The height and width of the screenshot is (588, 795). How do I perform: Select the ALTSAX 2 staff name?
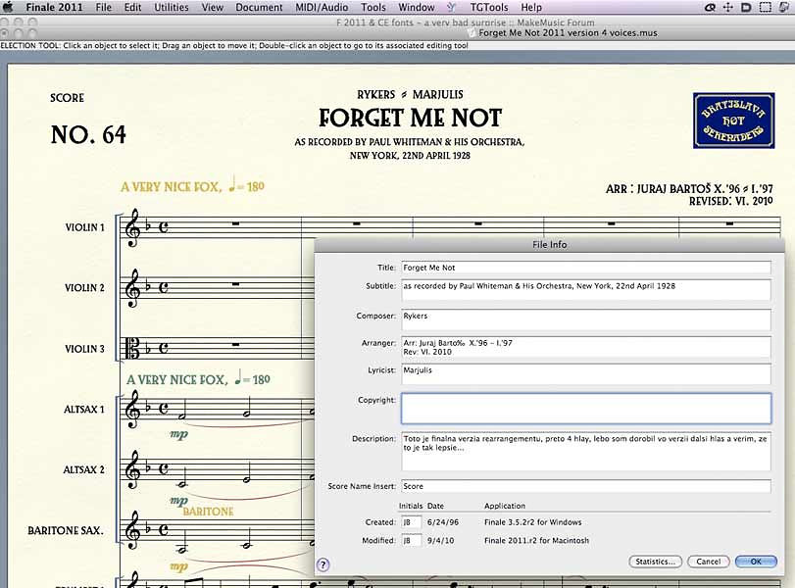coord(83,469)
